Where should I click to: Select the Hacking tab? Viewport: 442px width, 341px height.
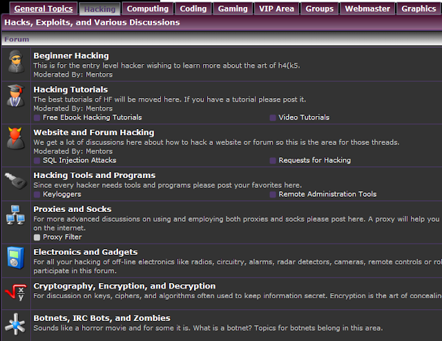[99, 9]
